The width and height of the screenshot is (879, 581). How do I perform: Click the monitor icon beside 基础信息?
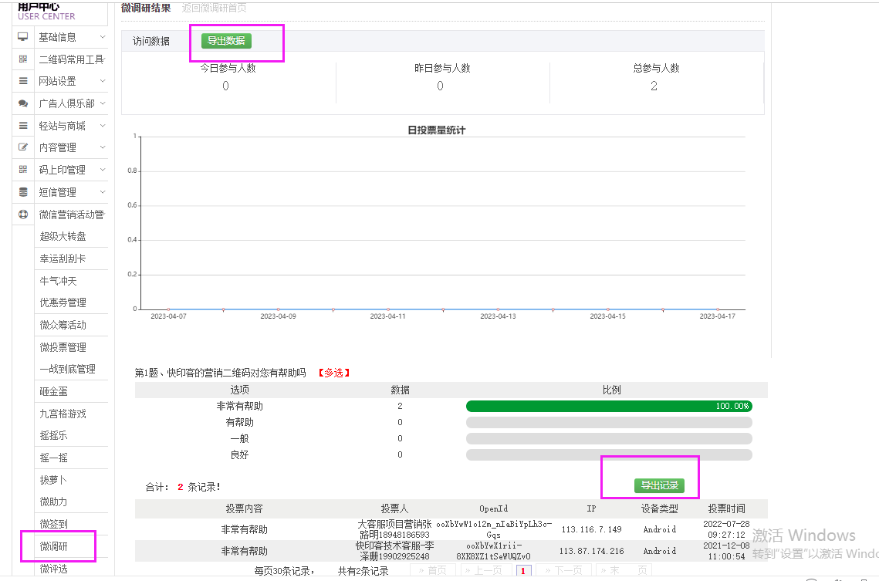[23, 37]
